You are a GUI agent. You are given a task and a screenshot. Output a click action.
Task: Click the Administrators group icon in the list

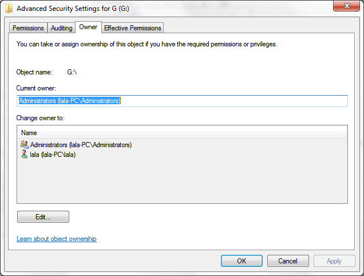pyautogui.click(x=24, y=145)
